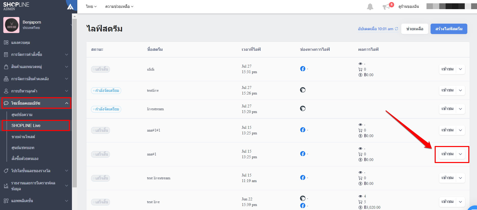
Task: Open สั่งซื้อด้วยตนเอง submenu item
Action: (25, 159)
